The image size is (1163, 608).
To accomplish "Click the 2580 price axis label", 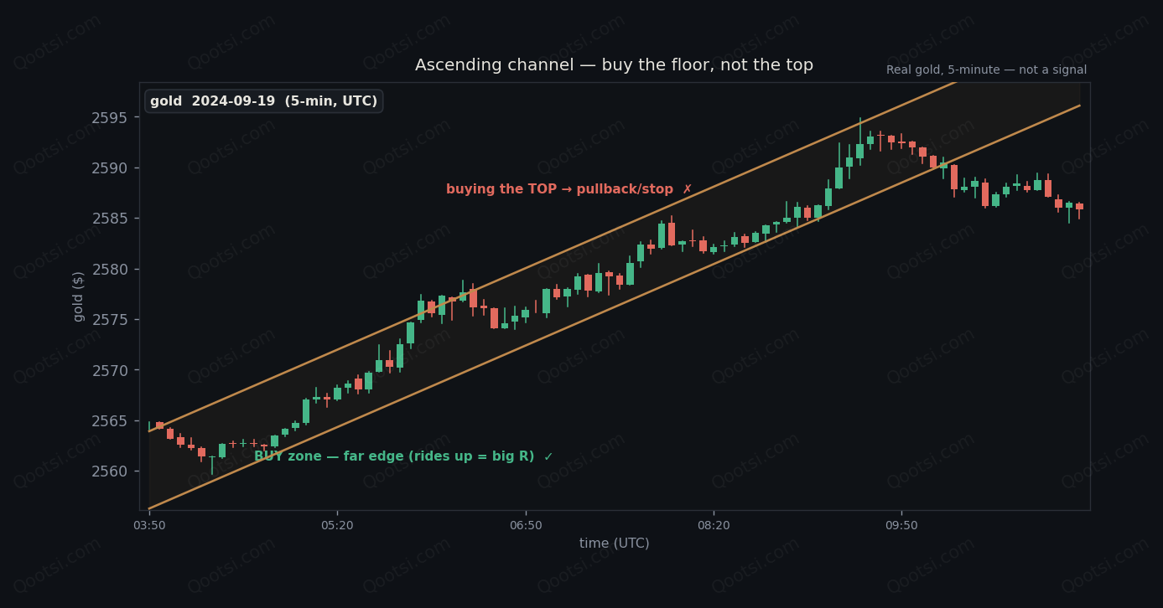I will tap(109, 269).
